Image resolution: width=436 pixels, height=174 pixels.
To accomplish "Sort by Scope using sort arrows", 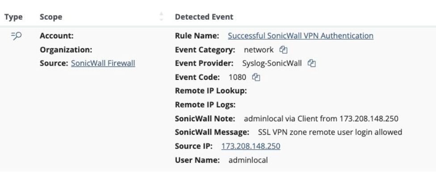I will pos(161,17).
